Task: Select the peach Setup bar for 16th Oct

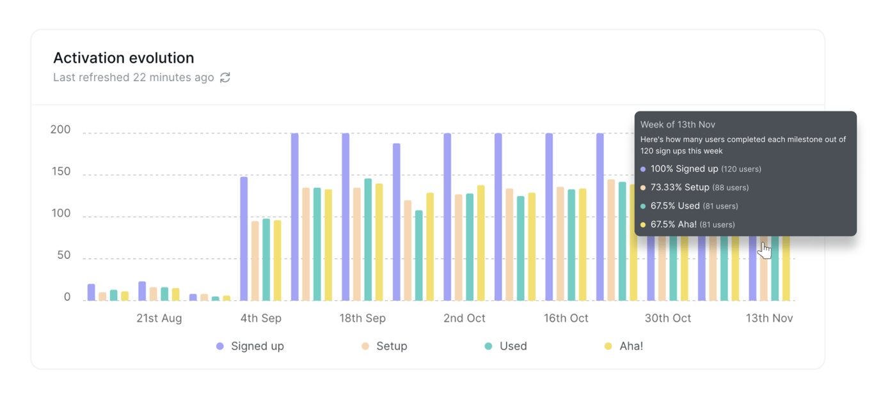Action: 560,243
